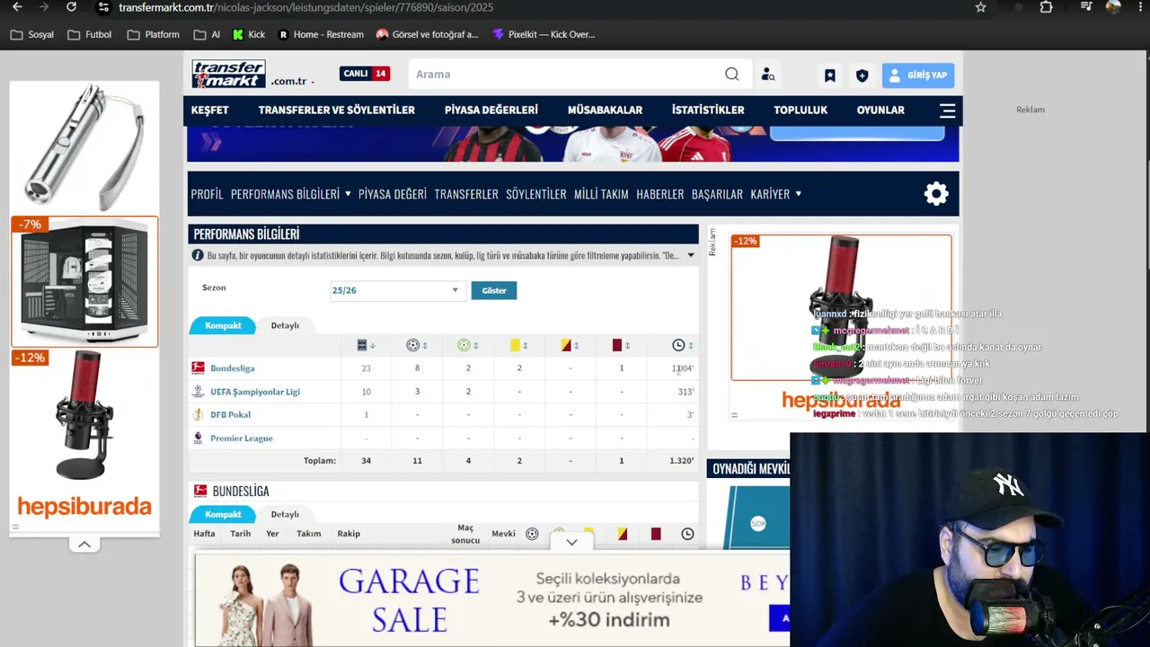1150x647 pixels.
Task: Click the Champions League logo icon
Action: 198,392
